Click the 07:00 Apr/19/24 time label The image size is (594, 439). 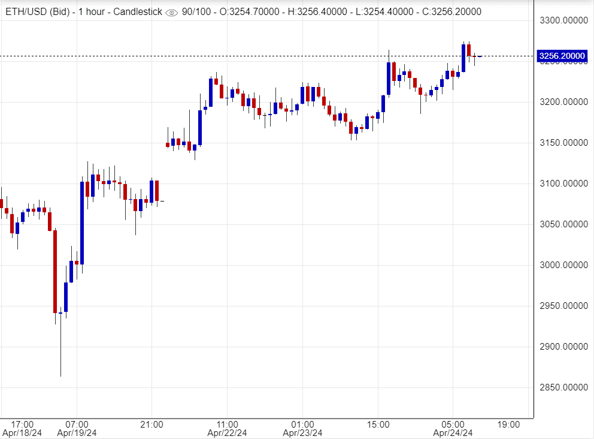point(77,428)
